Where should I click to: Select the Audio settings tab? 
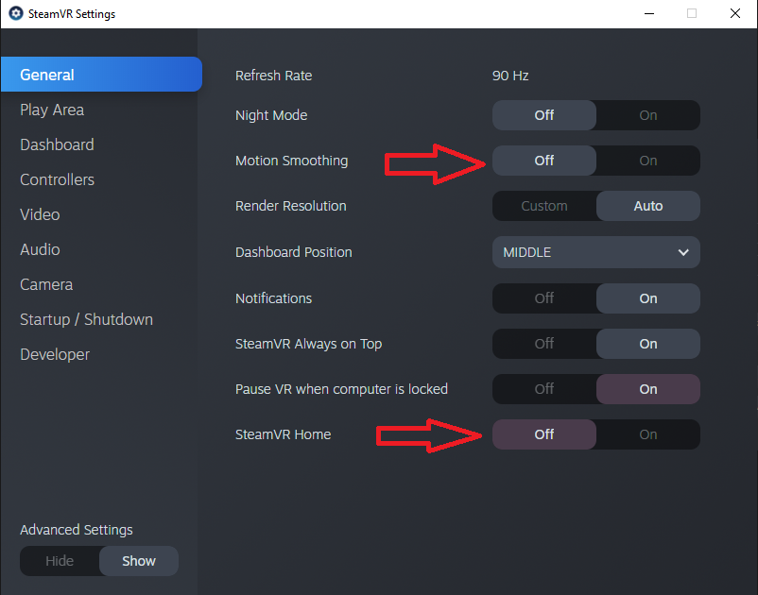coord(40,249)
